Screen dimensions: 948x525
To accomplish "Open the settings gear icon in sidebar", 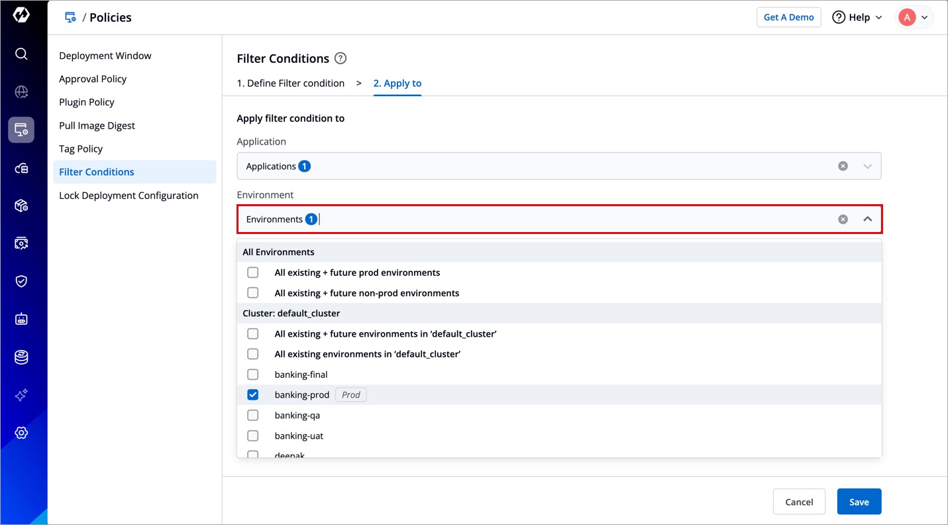I will tap(21, 433).
